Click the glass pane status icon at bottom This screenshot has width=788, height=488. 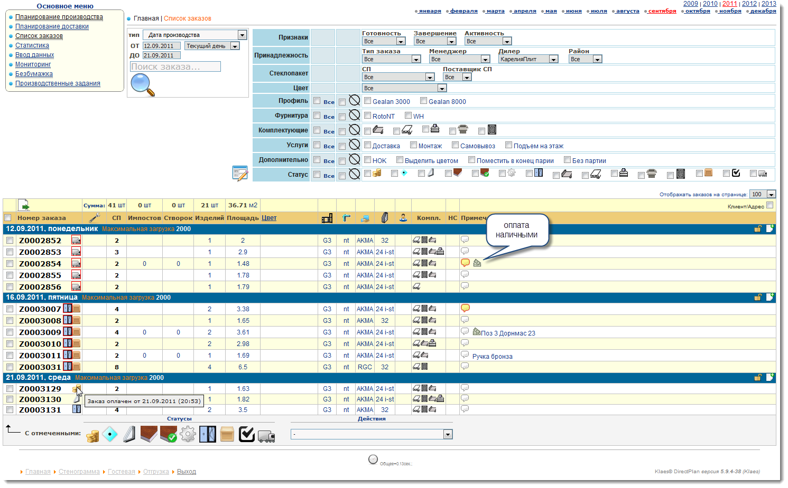129,435
